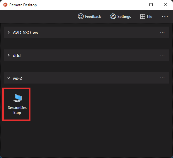173x158 pixels.
Task: Close the Remote Desktop window
Action: point(165,5)
